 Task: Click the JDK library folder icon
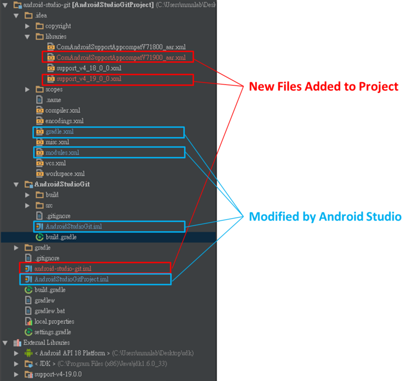(29, 364)
